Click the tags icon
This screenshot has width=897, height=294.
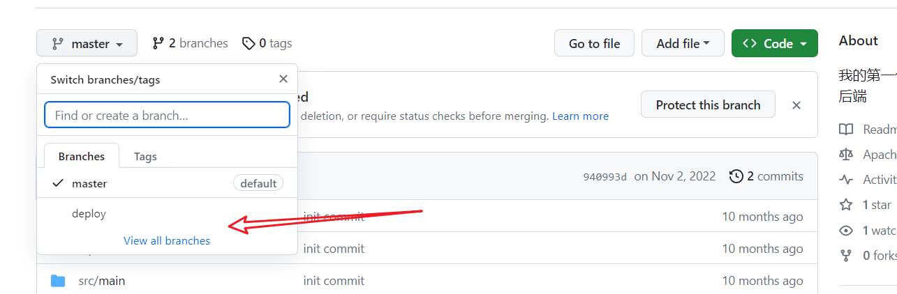click(x=249, y=44)
